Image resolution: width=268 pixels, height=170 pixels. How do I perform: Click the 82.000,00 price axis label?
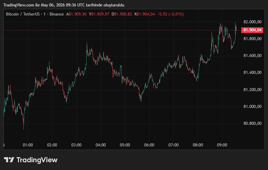[x=252, y=22]
